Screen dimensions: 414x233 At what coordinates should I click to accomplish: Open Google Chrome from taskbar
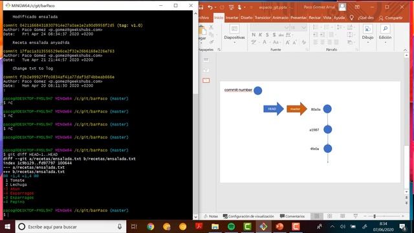tap(151, 227)
